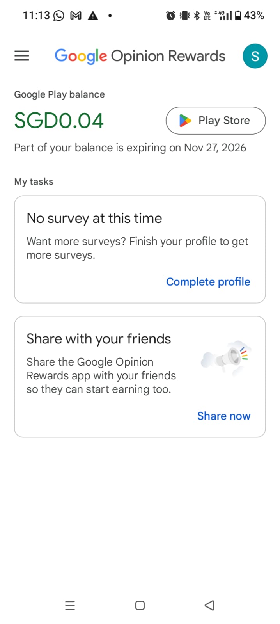Tap the Bluetooth status icon
Screen dimensions: 280x624
coord(197,16)
